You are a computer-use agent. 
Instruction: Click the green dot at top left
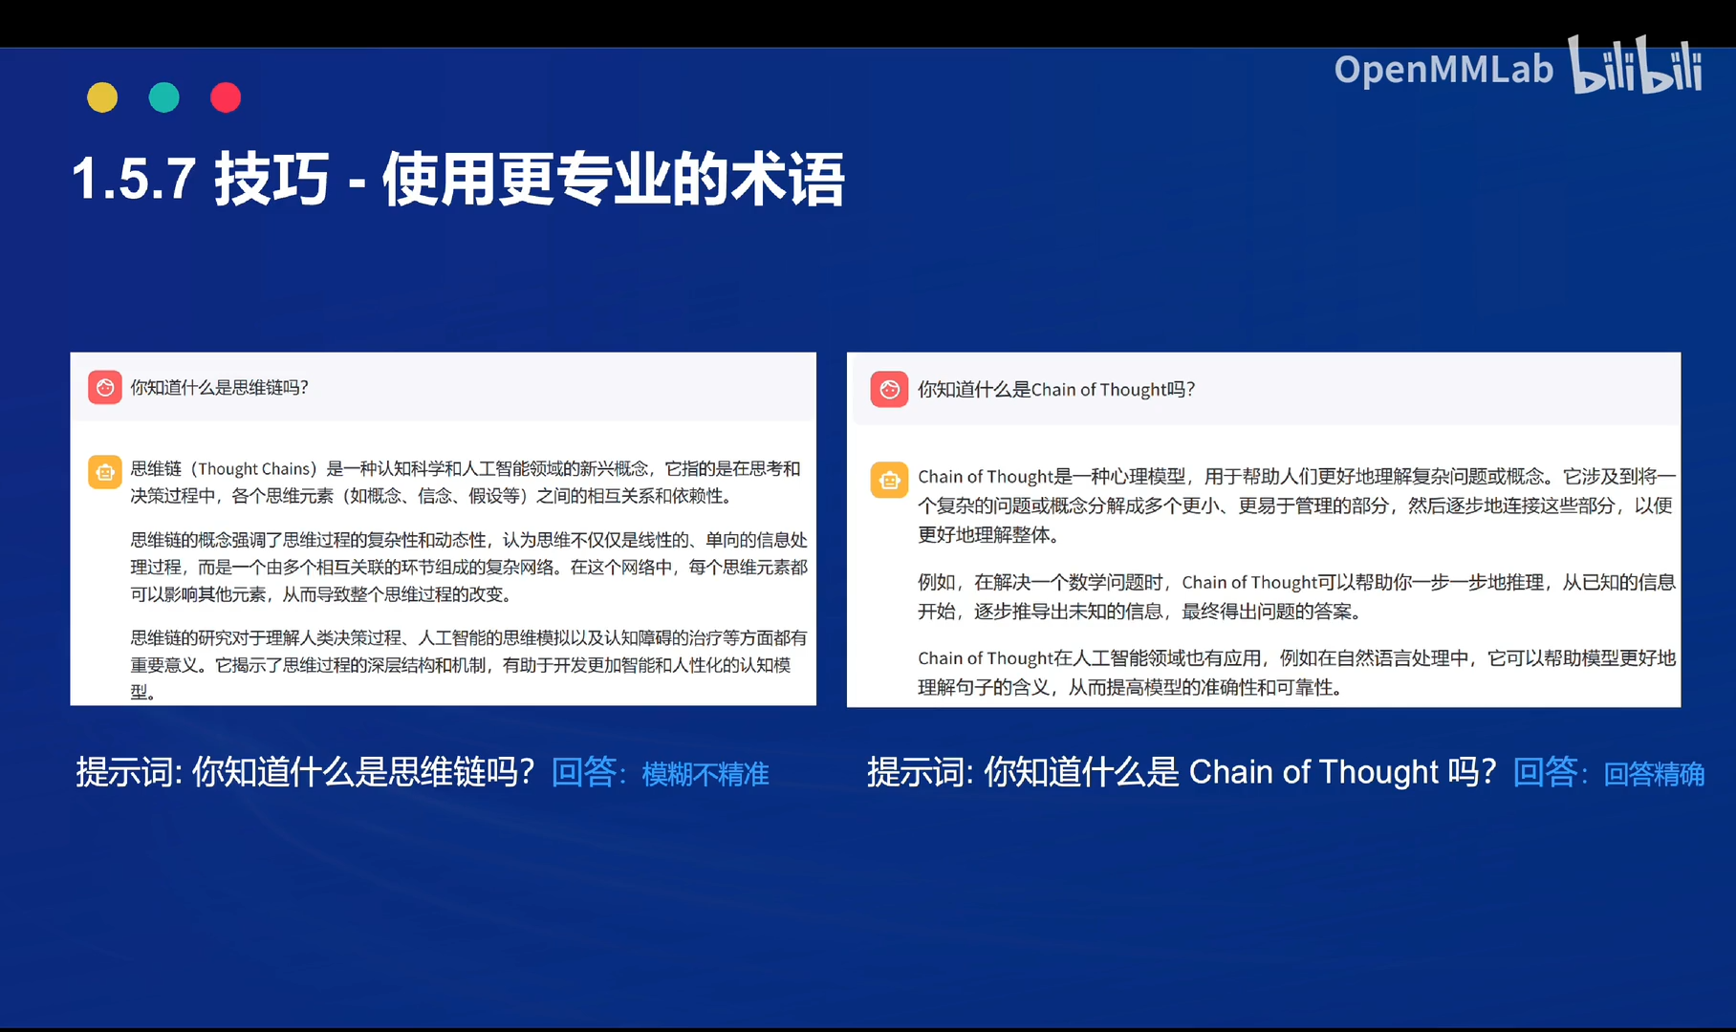pos(163,97)
